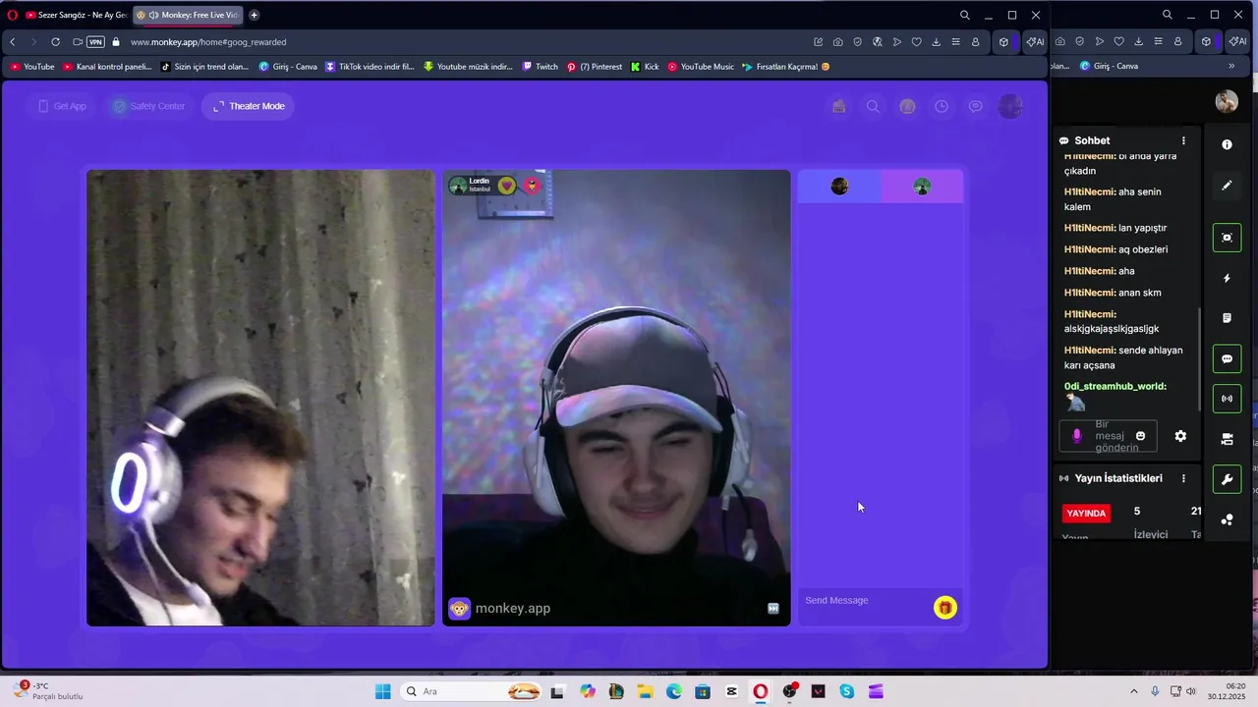This screenshot has height=707, width=1258.
Task: Focus the Send Message input field
Action: (x=865, y=600)
